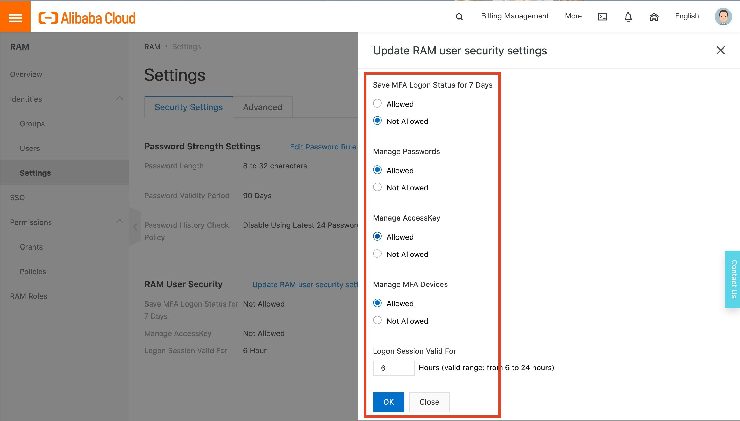This screenshot has width=740, height=421.
Task: Open Groups in the sidebar
Action: pyautogui.click(x=32, y=124)
